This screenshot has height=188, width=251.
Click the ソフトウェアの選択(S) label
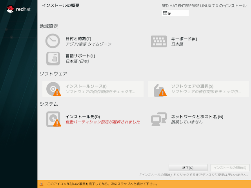tap(192, 86)
